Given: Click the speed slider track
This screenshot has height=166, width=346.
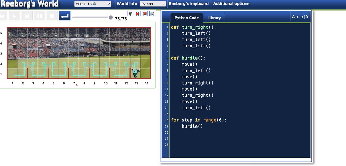Looking at the screenshot, I should pos(92,17).
